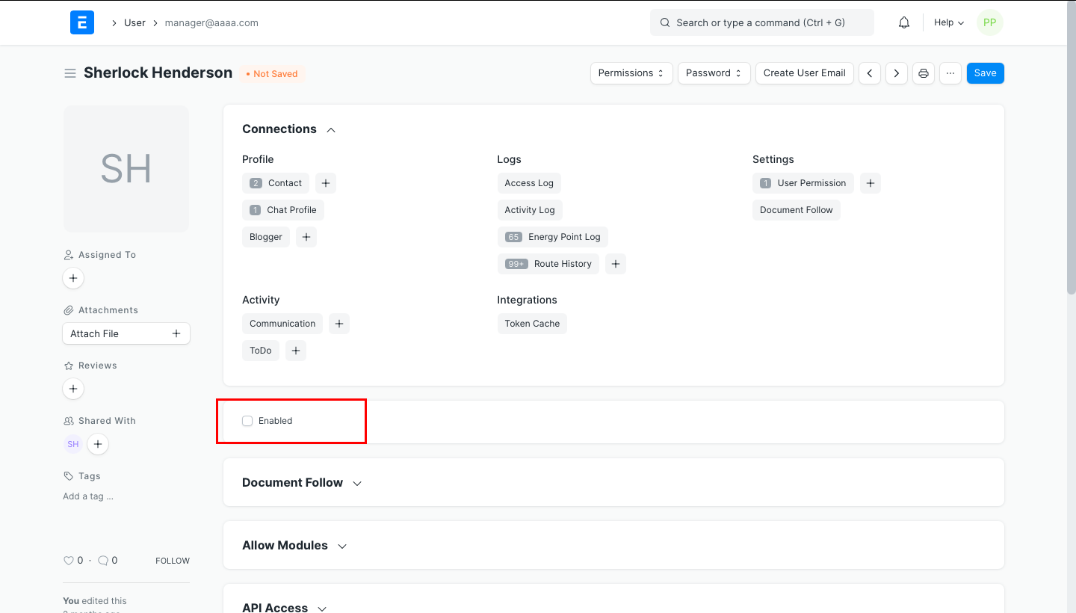The image size is (1076, 613).
Task: Add new Route History entry
Action: [615, 264]
